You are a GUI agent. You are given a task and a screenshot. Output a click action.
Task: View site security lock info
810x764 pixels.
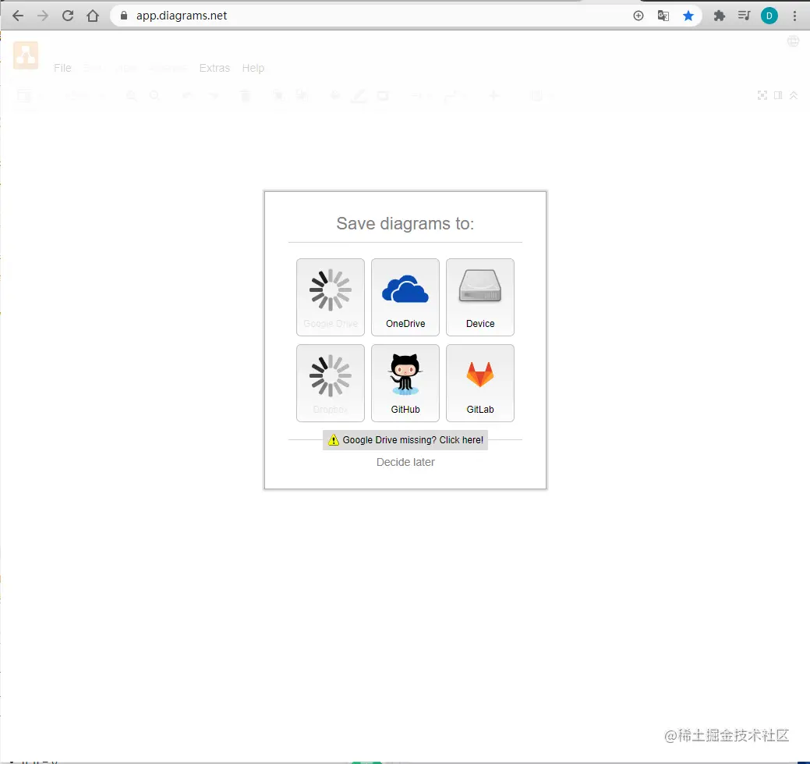click(x=123, y=16)
